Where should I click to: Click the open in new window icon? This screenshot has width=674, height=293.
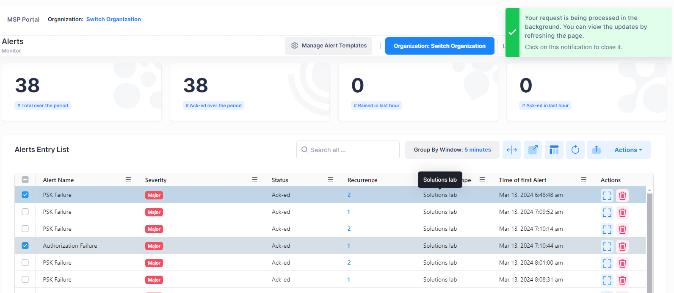pyautogui.click(x=533, y=150)
